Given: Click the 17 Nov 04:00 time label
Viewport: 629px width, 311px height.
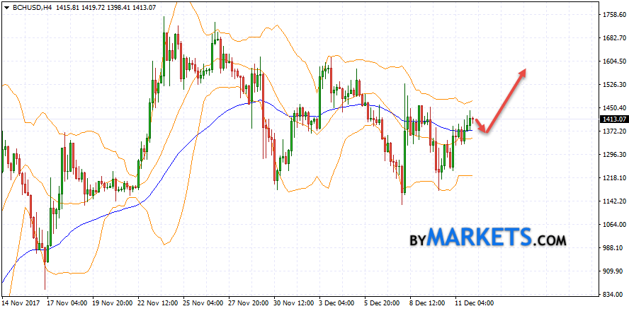Looking at the screenshot, I should [67, 303].
